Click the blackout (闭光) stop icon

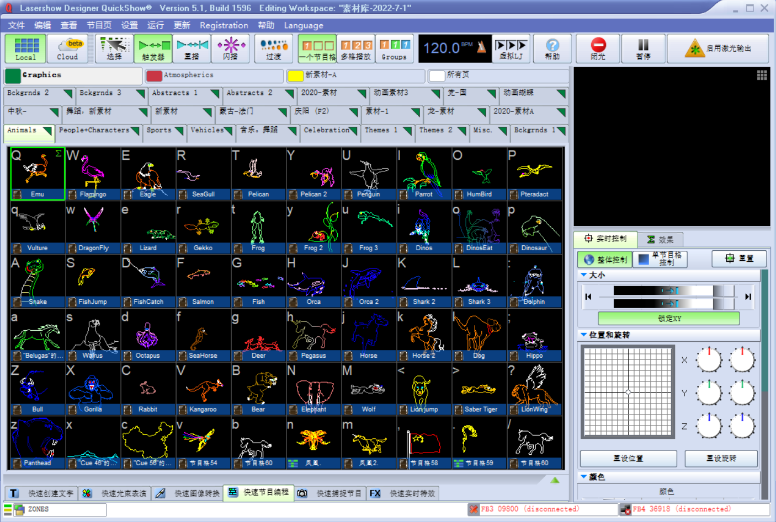(598, 49)
